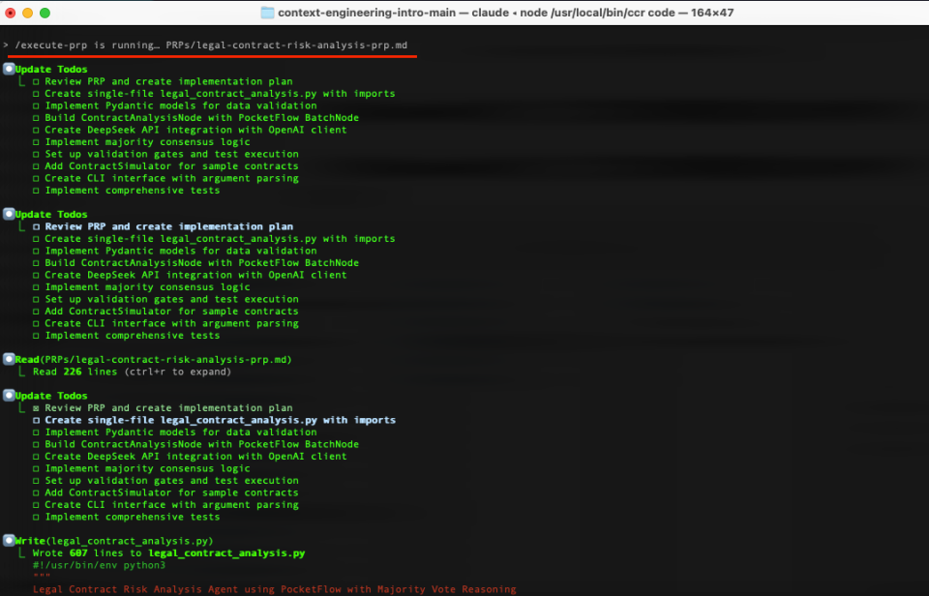Click the "PRPs/legal-contract-risk-analysis-prp.md" path on the prompt line
This screenshot has height=596, width=929.
tap(286, 45)
